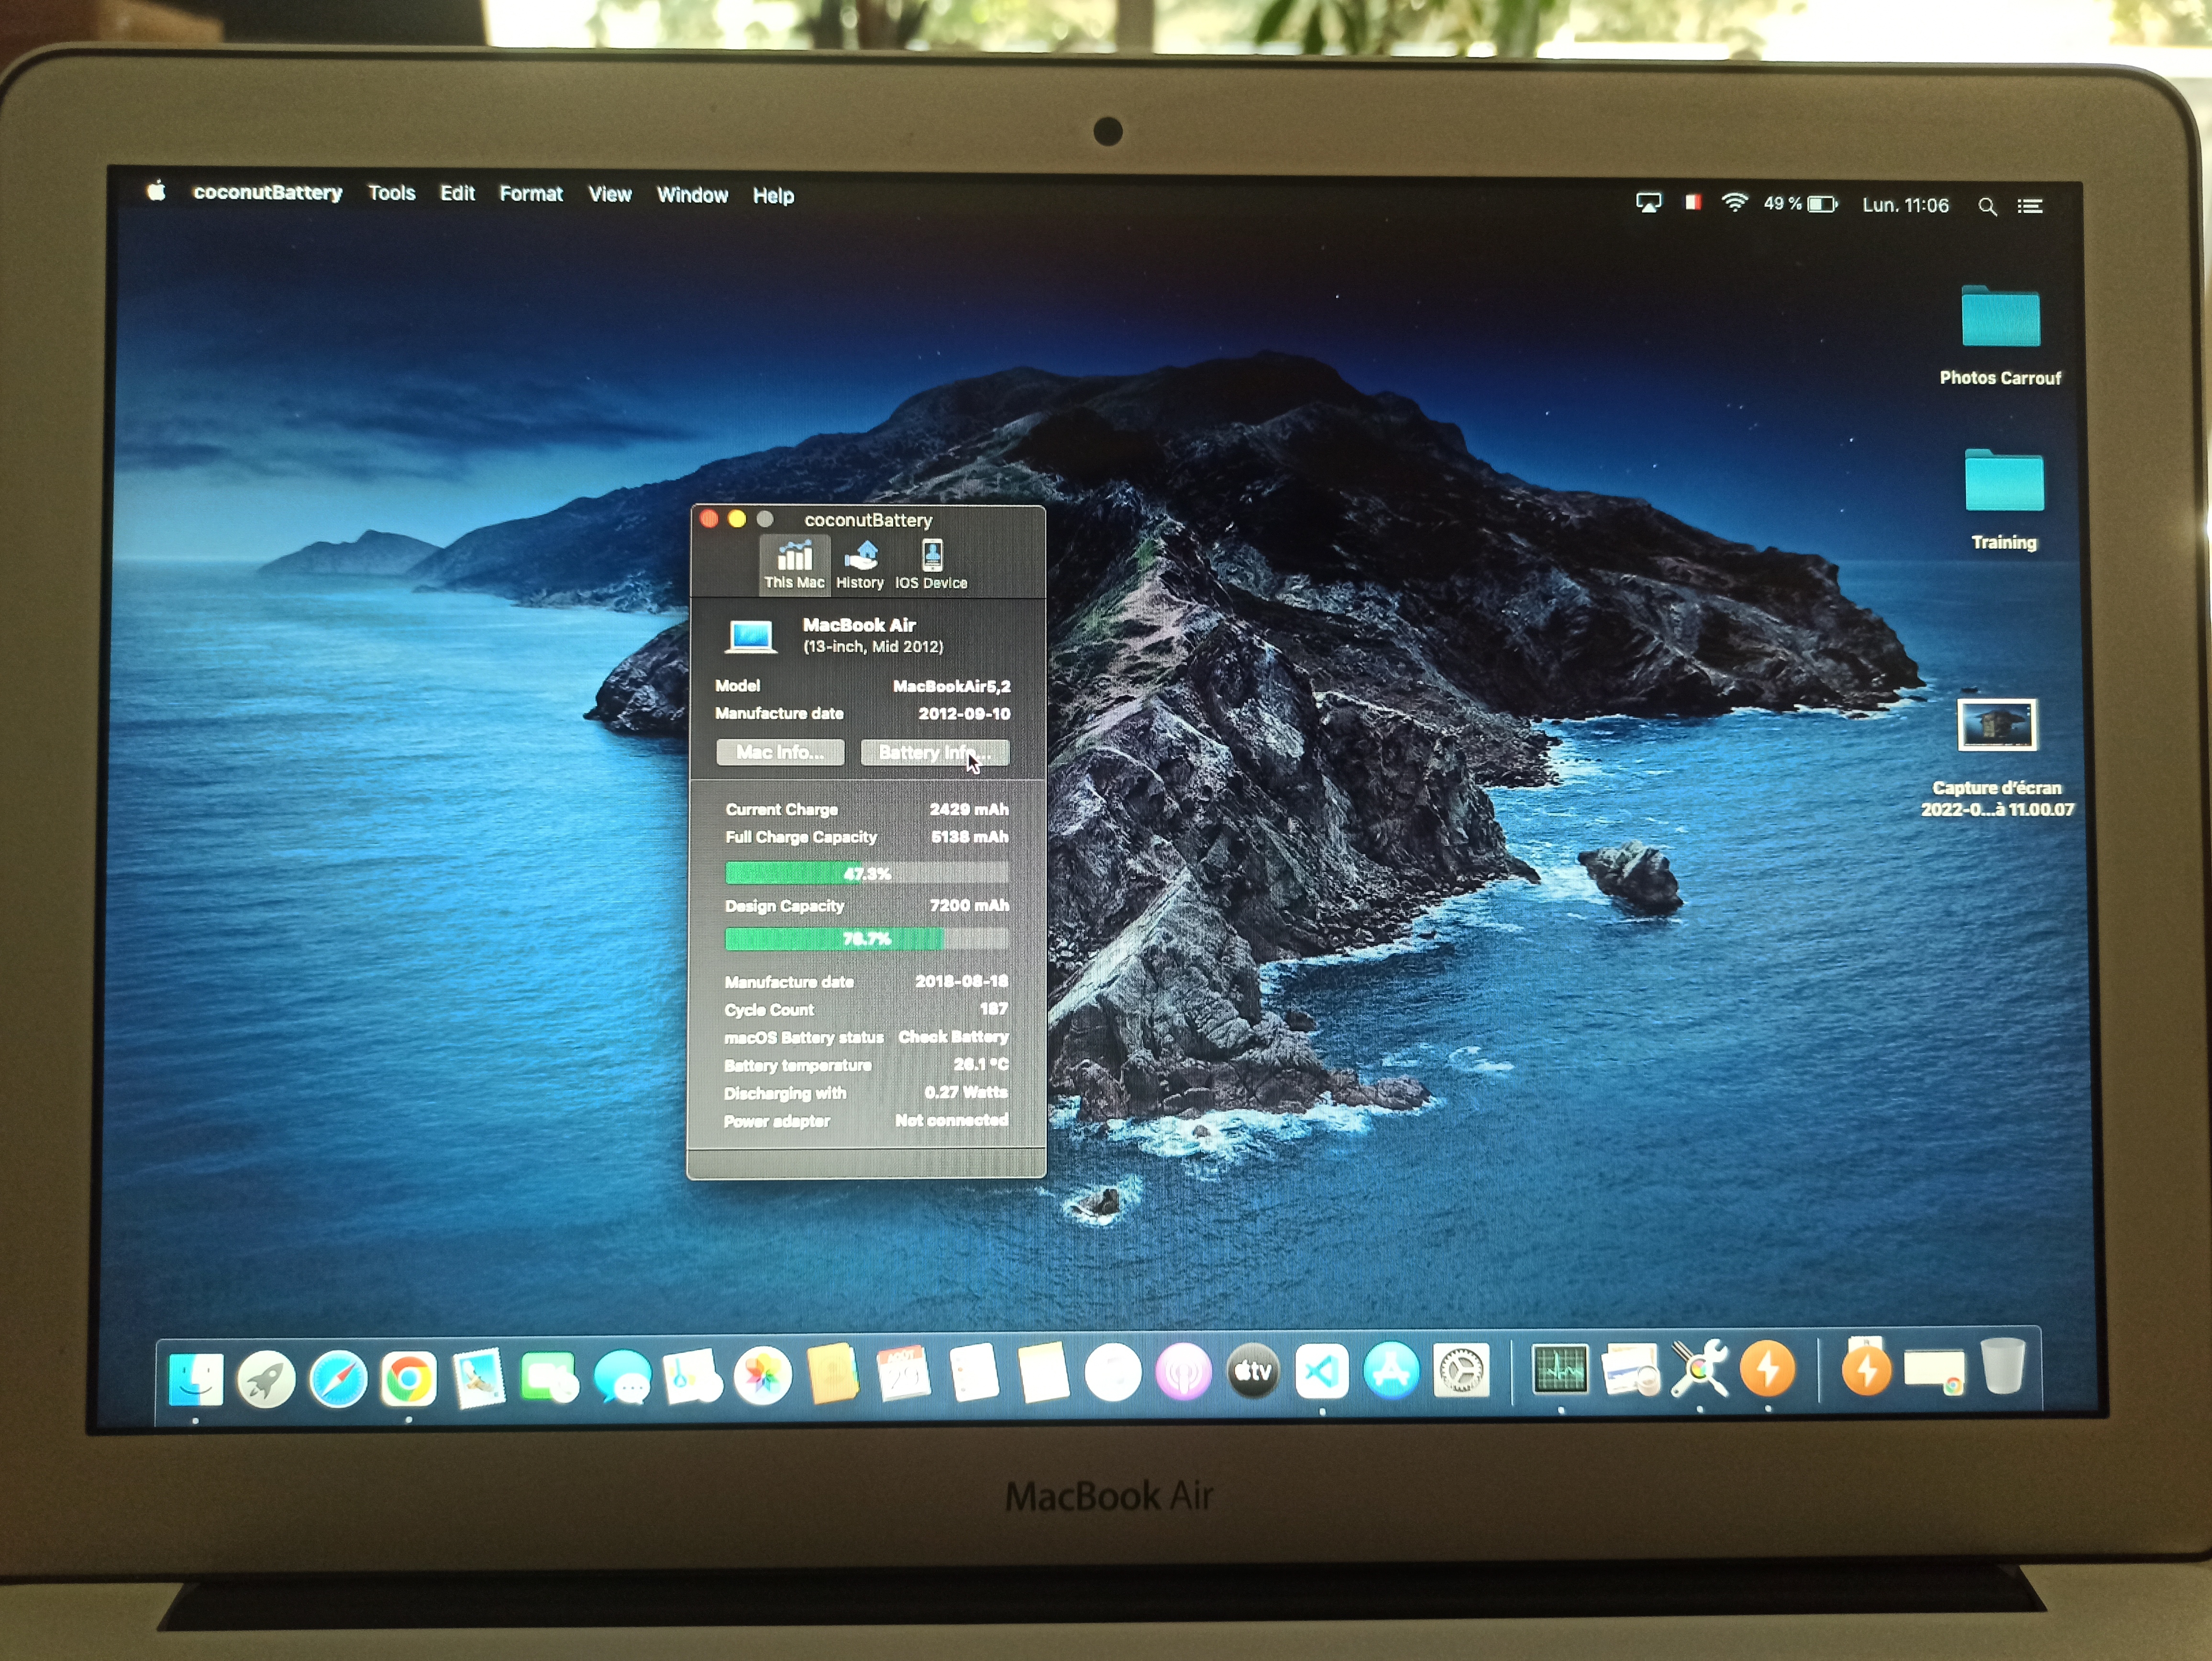Open Activity Monitor from the dock
Screen dimensions: 2212x1661
(x=1560, y=1369)
